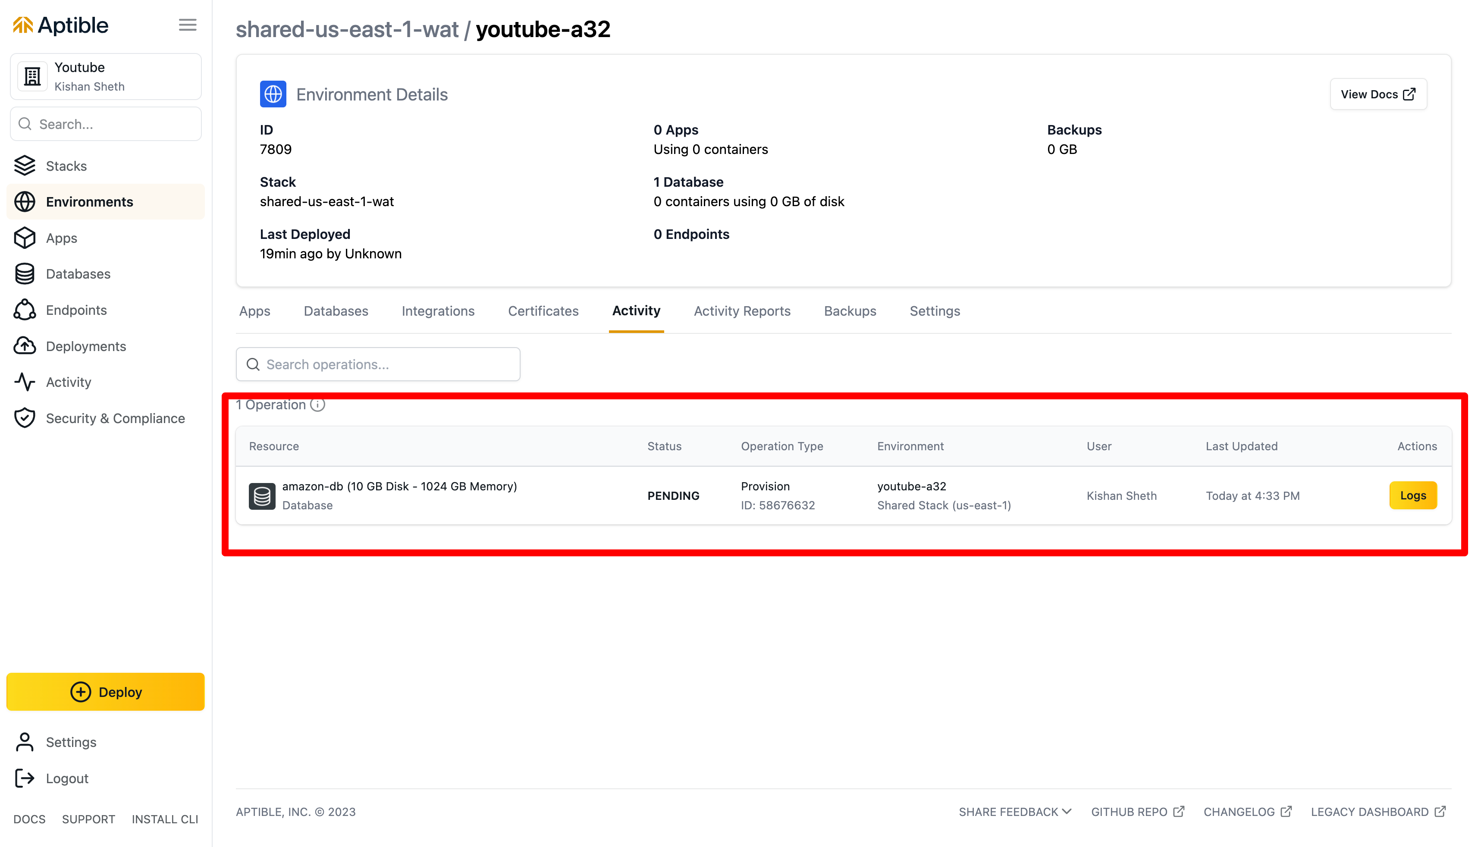1475x847 pixels.
Task: Open Stacks from the sidebar
Action: pyautogui.click(x=66, y=166)
